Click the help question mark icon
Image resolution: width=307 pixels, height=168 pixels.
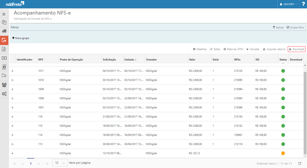(303, 4)
